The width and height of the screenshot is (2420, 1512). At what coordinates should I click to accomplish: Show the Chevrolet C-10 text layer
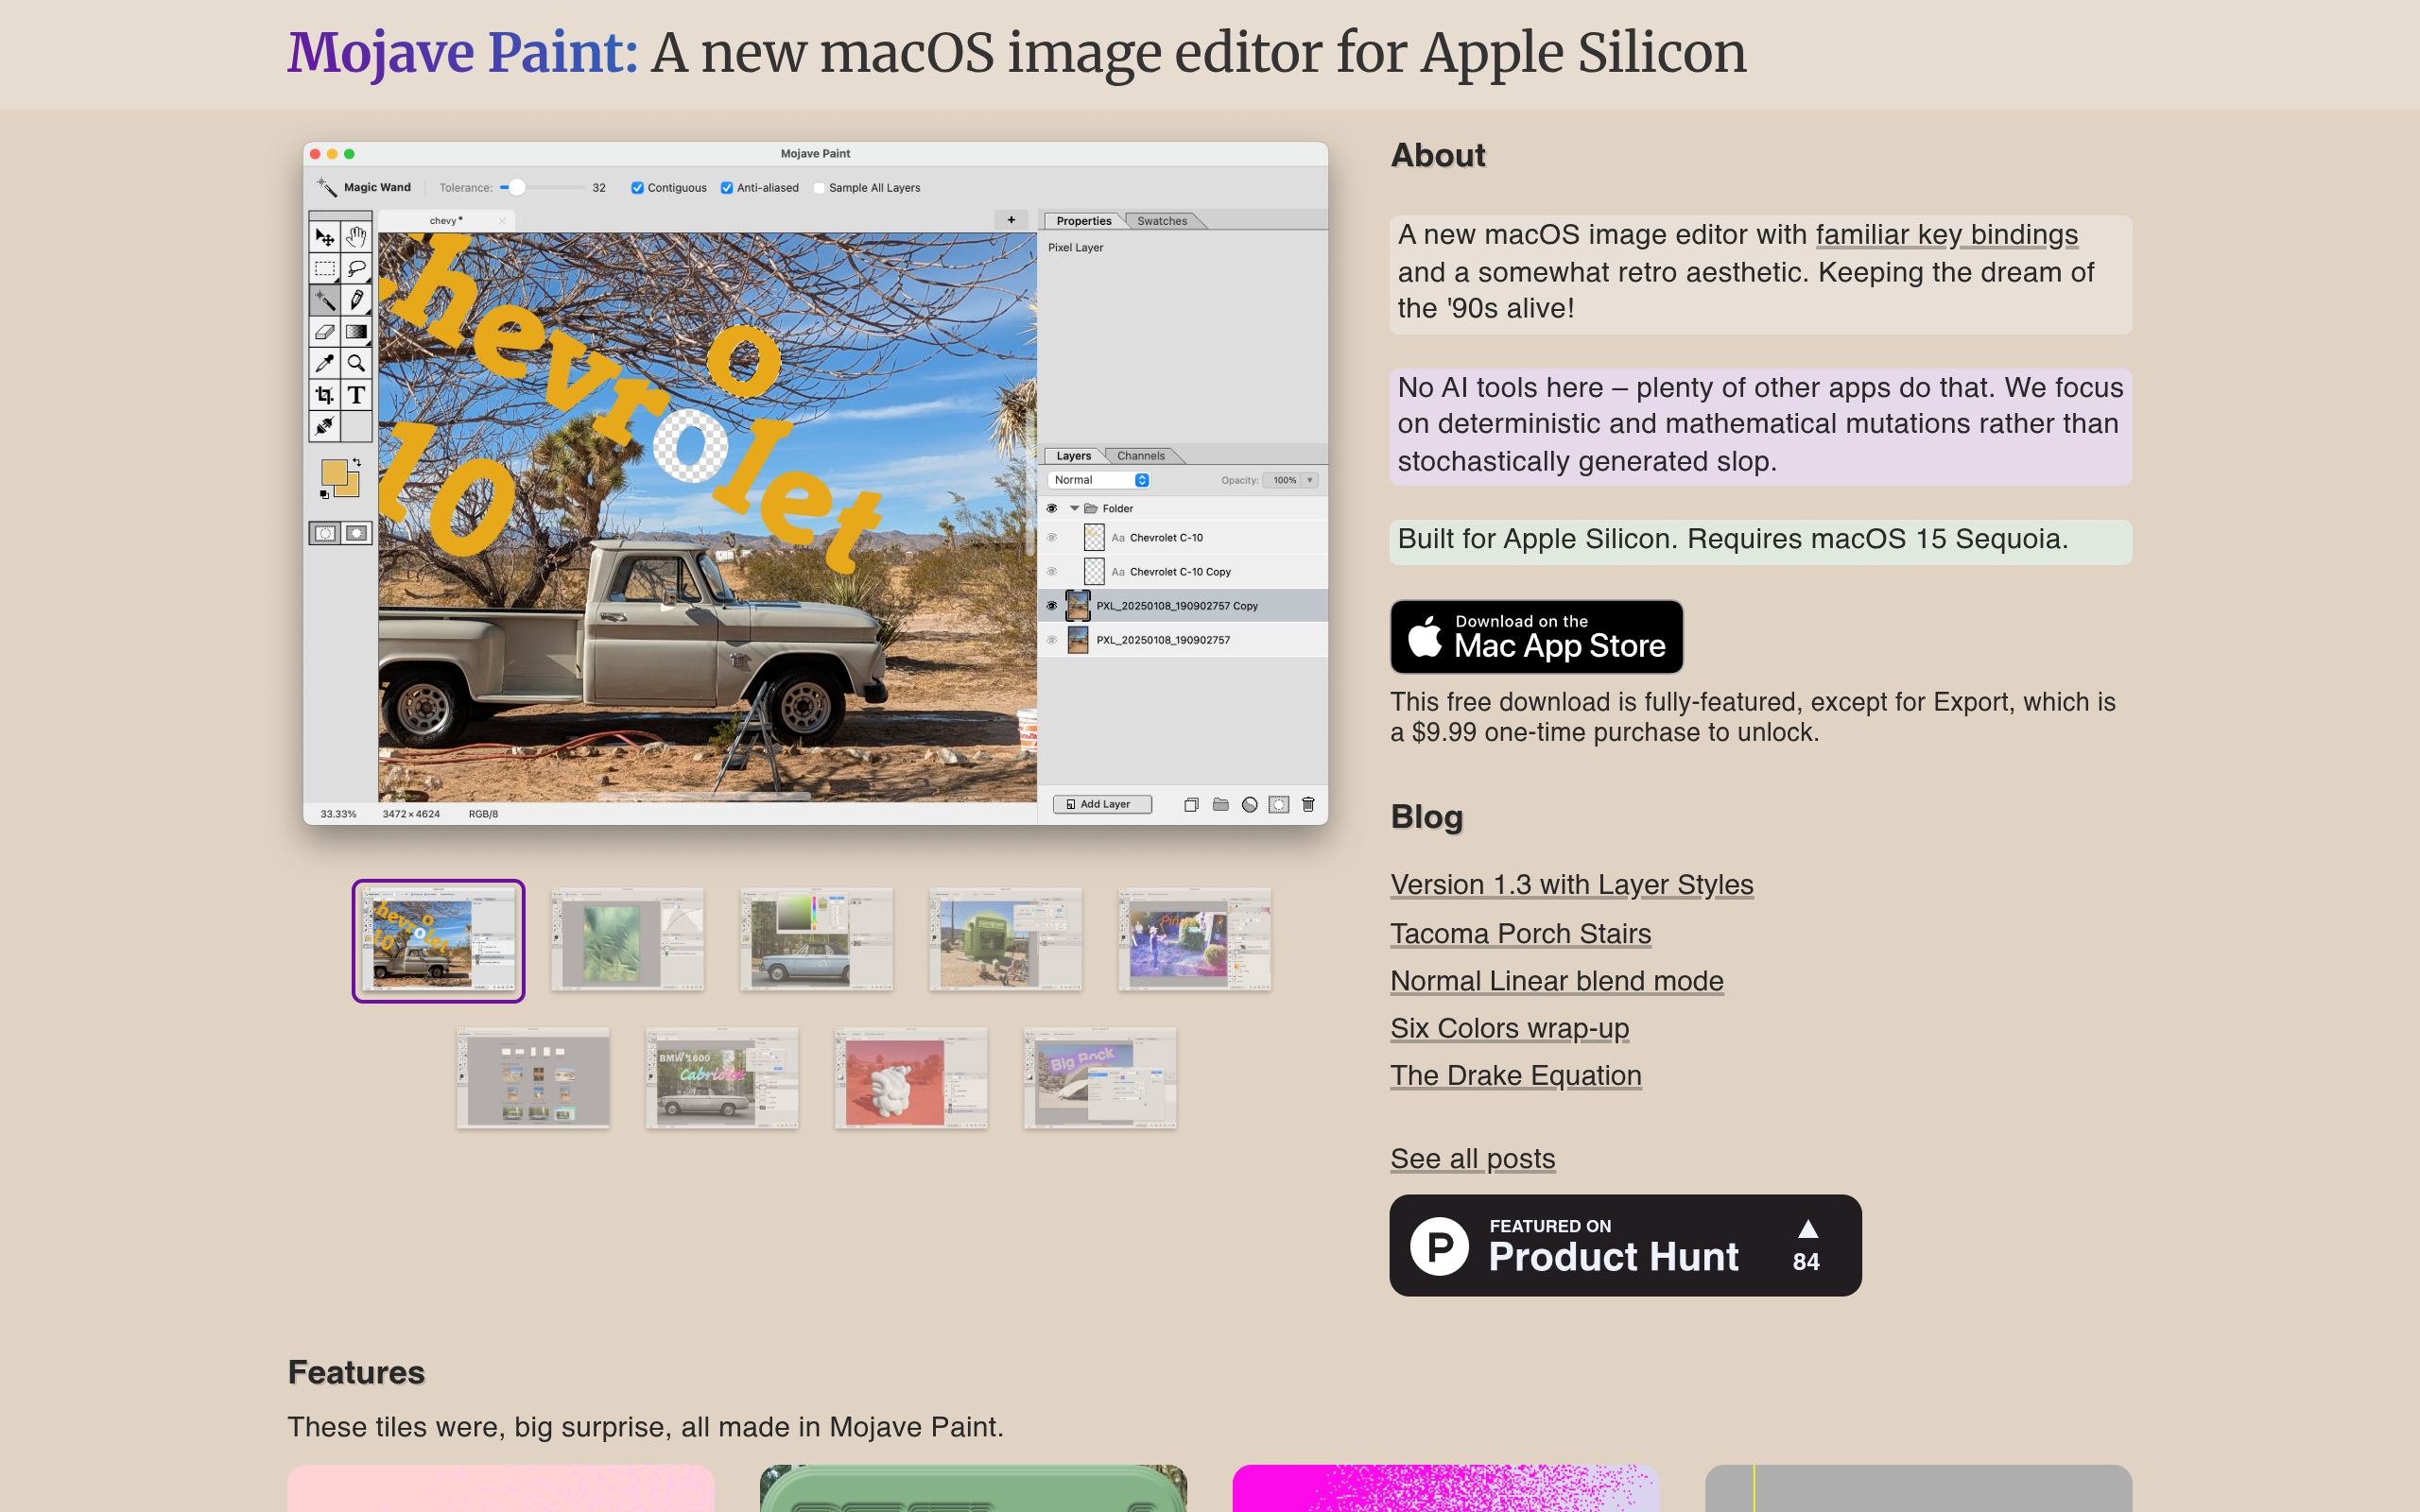(1052, 537)
